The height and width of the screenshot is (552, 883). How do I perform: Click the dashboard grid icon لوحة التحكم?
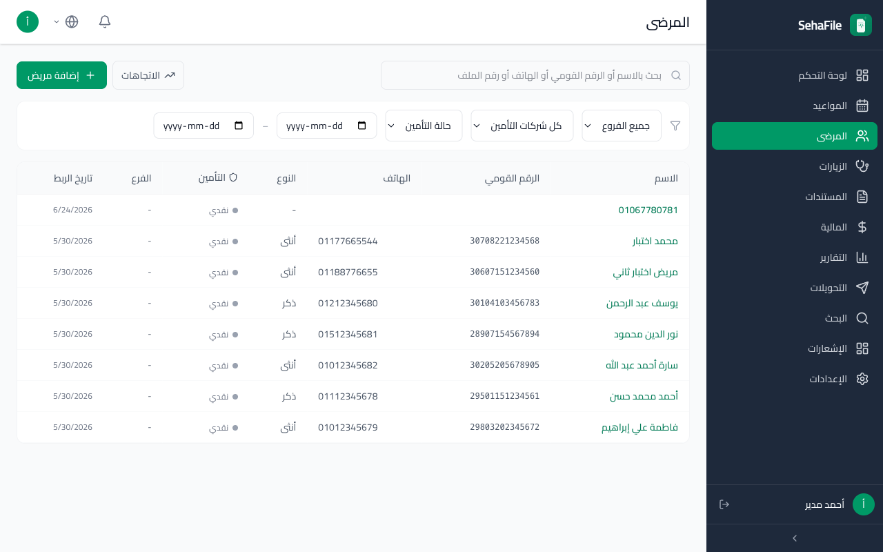pos(862,75)
